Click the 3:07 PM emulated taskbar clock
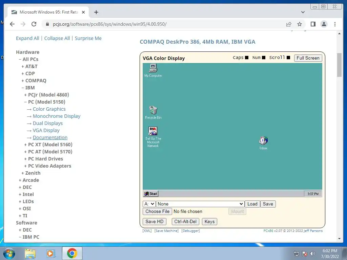The width and height of the screenshot is (347, 260). 313,194
